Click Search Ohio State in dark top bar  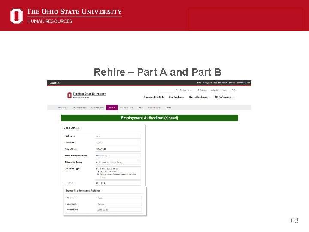pos(244,83)
